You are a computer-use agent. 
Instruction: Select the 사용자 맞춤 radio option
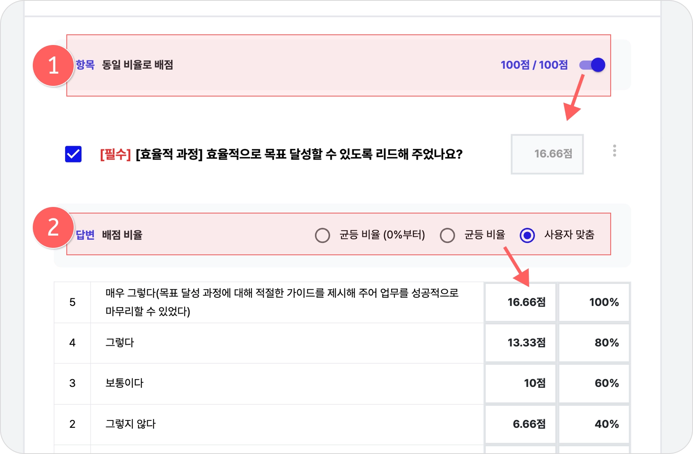point(527,236)
